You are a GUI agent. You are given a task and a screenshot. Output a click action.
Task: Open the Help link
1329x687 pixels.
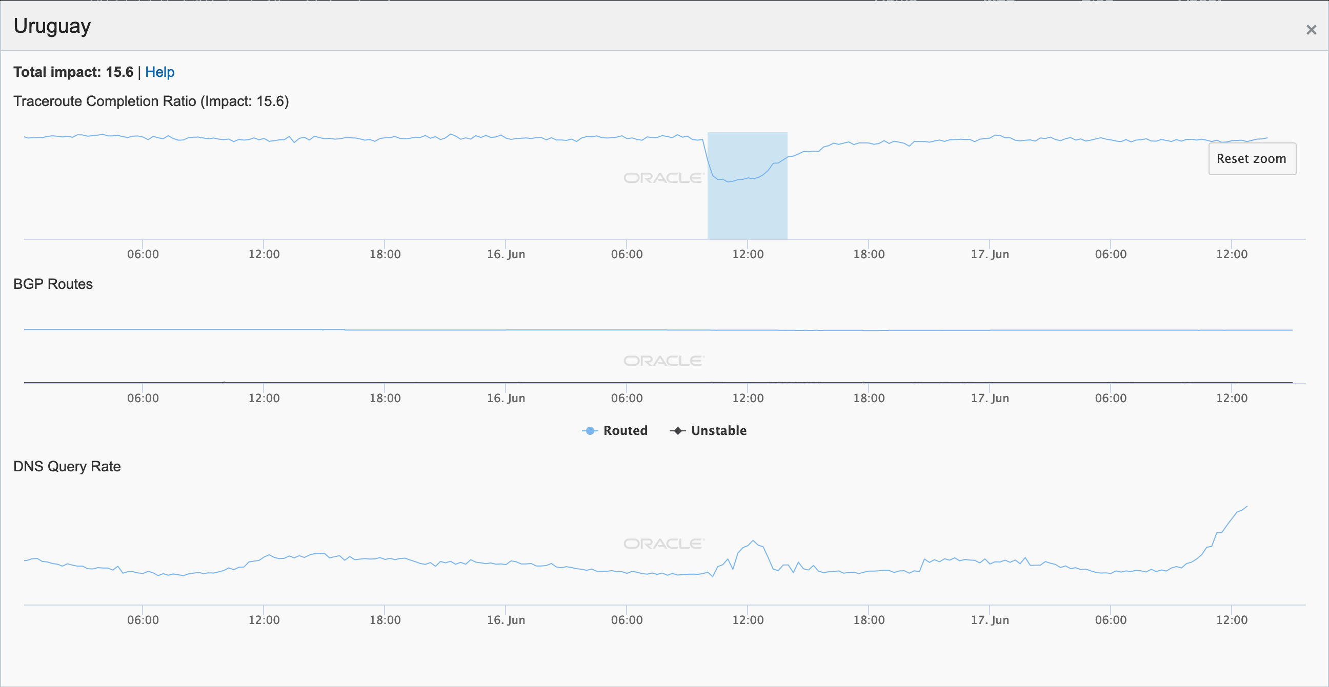pyautogui.click(x=159, y=72)
